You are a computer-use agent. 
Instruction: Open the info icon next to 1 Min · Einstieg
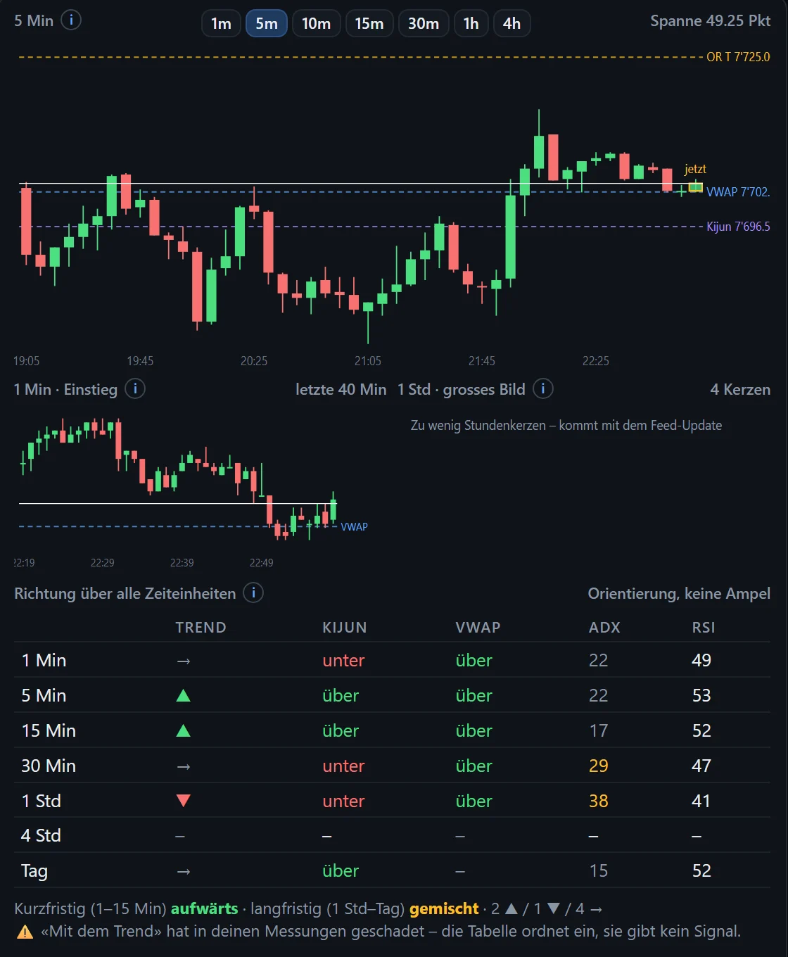(x=135, y=388)
